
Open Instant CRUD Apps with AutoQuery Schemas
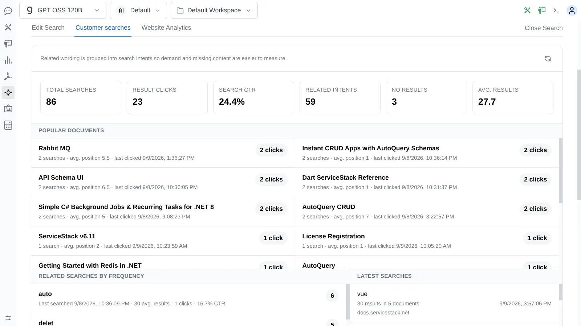pos(370,148)
